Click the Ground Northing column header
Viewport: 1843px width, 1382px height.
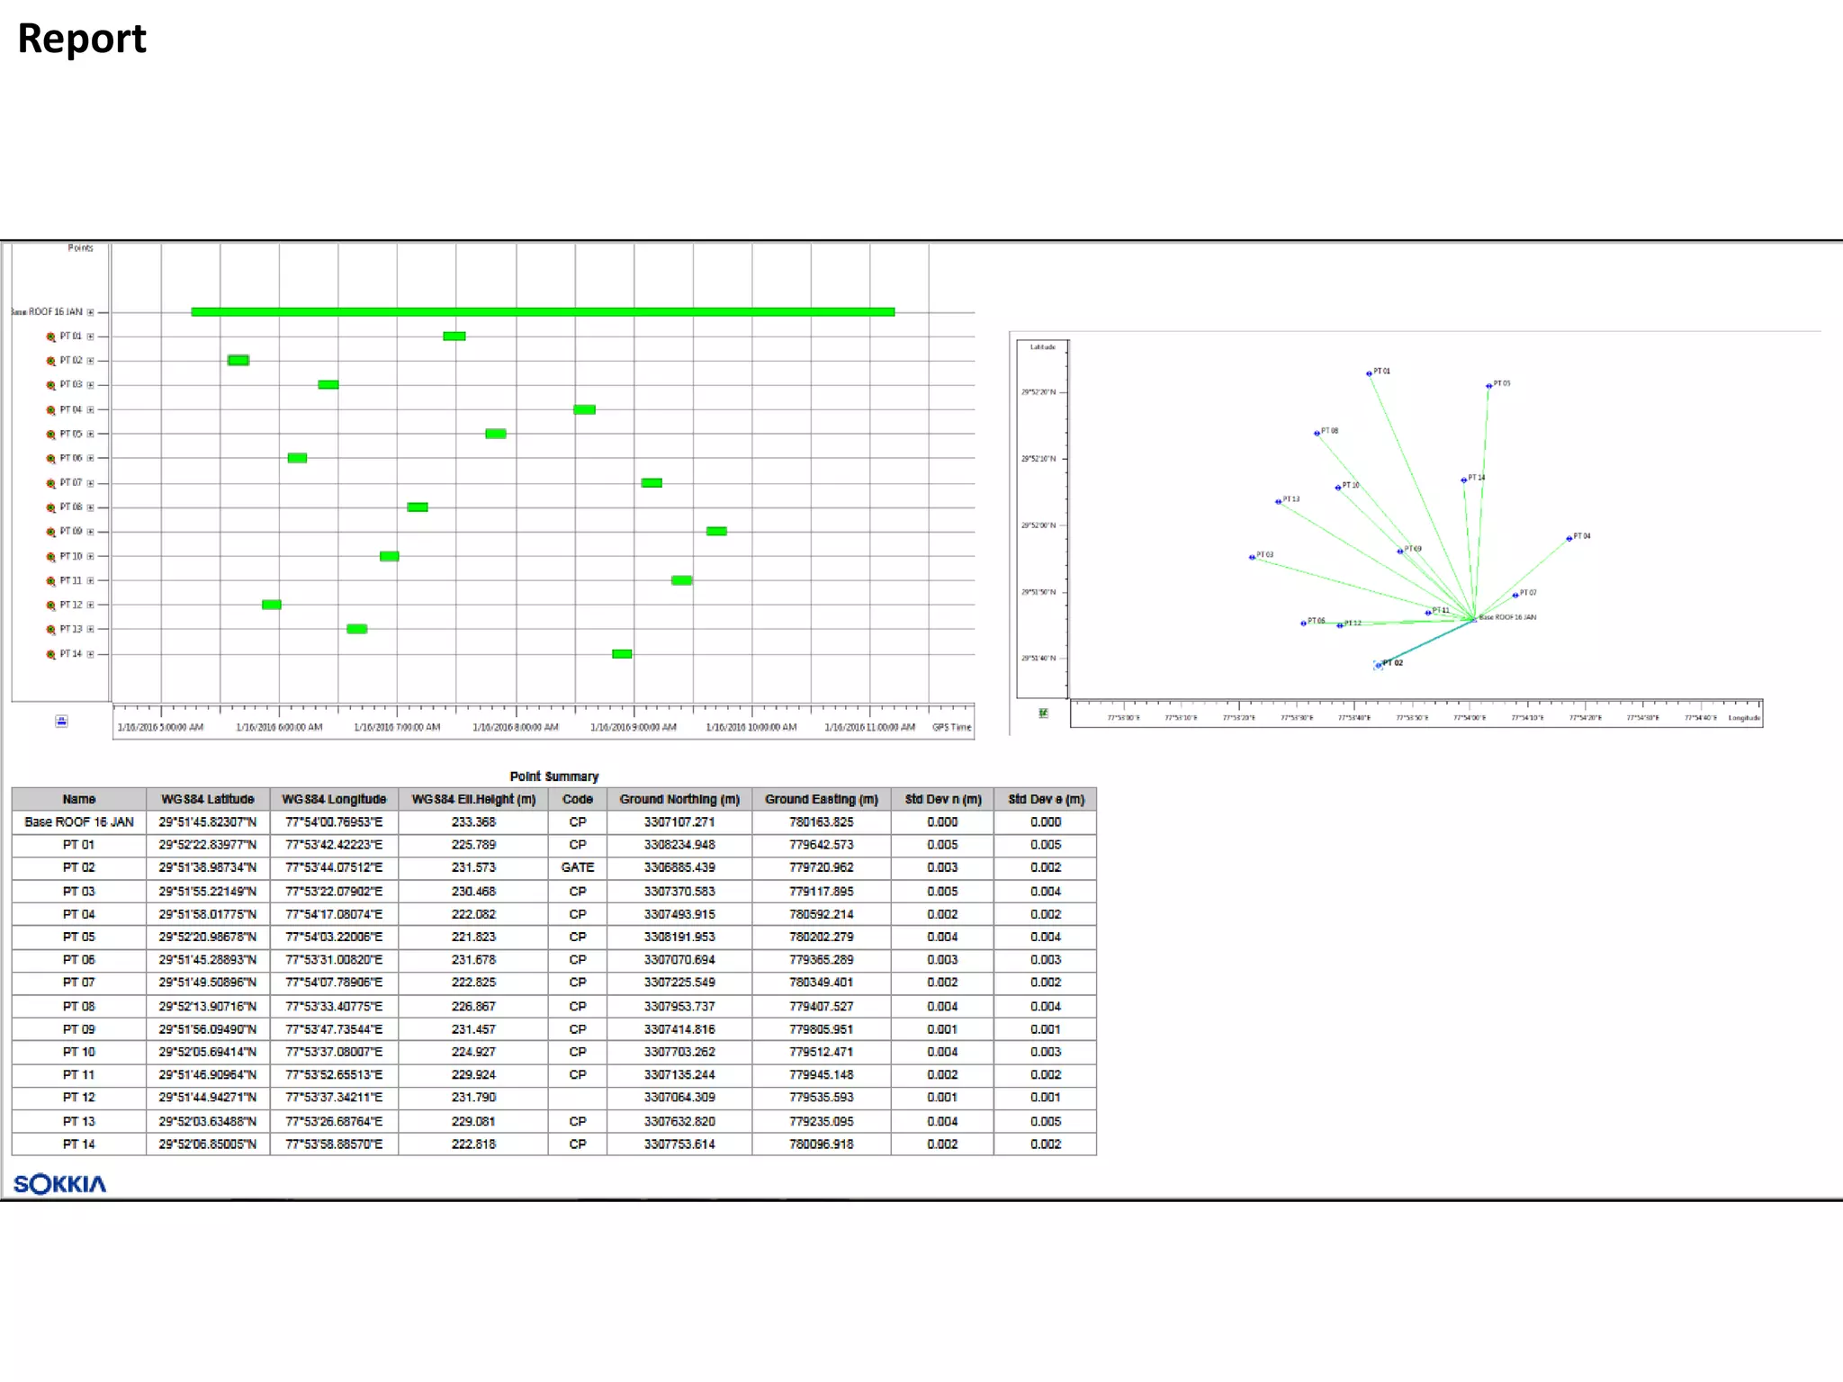point(679,799)
